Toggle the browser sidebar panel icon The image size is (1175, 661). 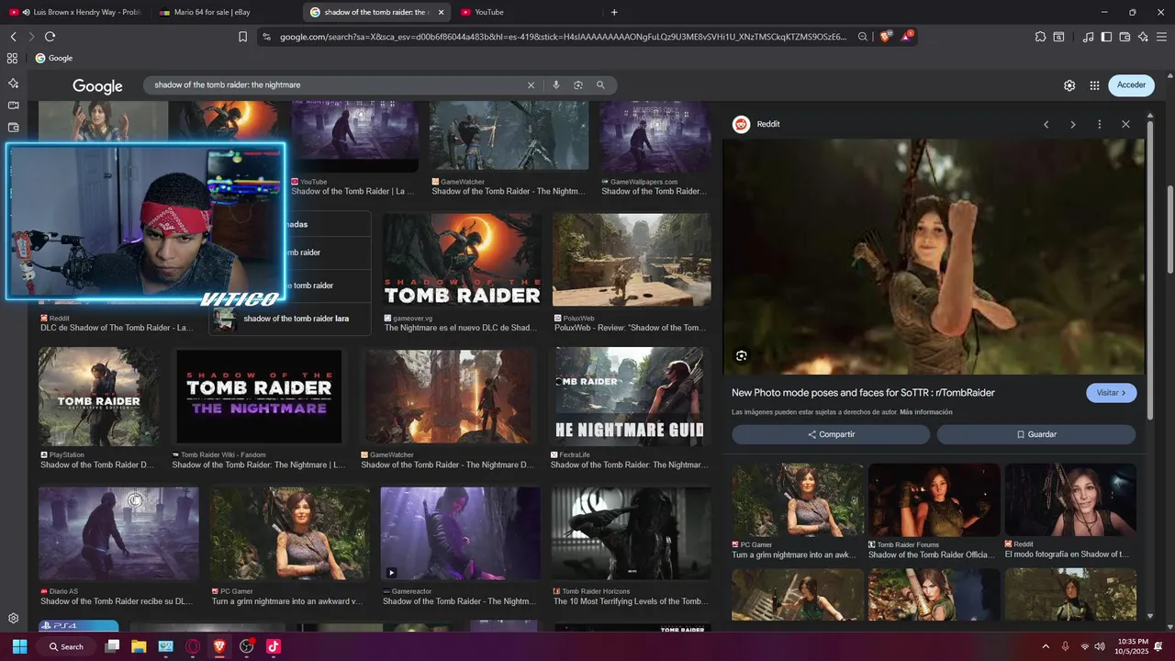[x=1106, y=37]
